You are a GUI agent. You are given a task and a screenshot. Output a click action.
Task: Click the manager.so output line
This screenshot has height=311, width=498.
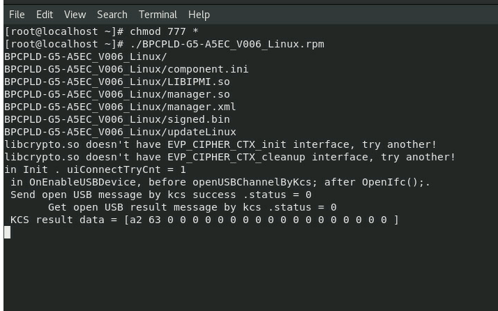(x=117, y=94)
